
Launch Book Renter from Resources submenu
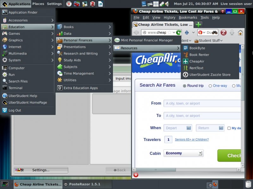coord(210,54)
